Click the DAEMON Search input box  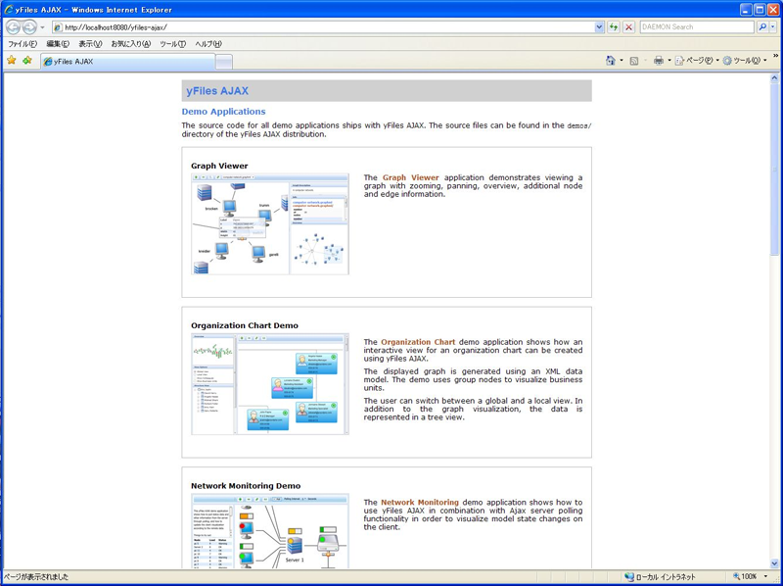pyautogui.click(x=696, y=27)
